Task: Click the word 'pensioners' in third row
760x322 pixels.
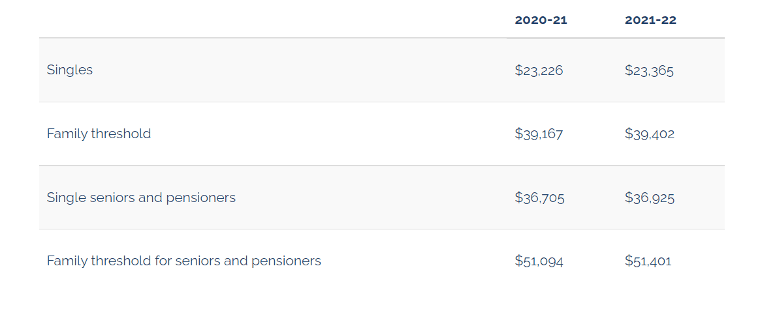Action: pyautogui.click(x=201, y=198)
